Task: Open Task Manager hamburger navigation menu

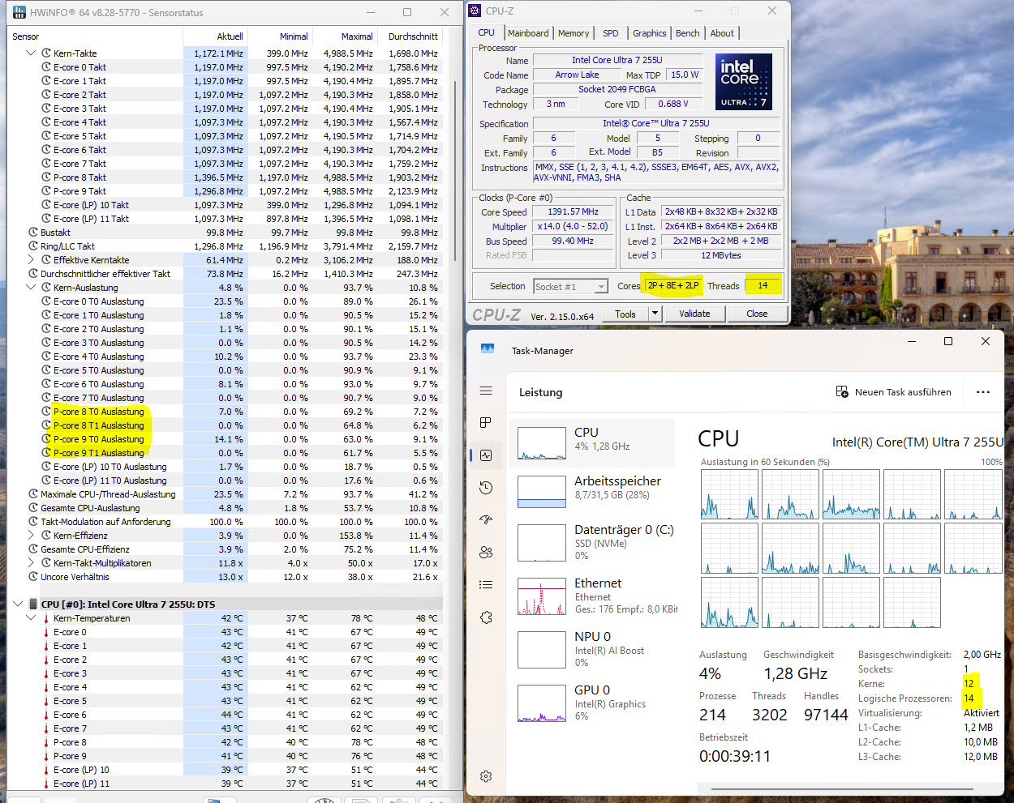Action: [x=486, y=391]
